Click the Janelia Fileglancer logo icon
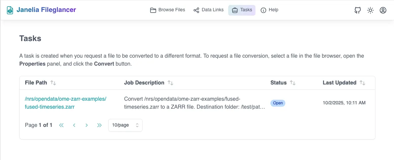The width and height of the screenshot is (394, 160). tap(10, 10)
